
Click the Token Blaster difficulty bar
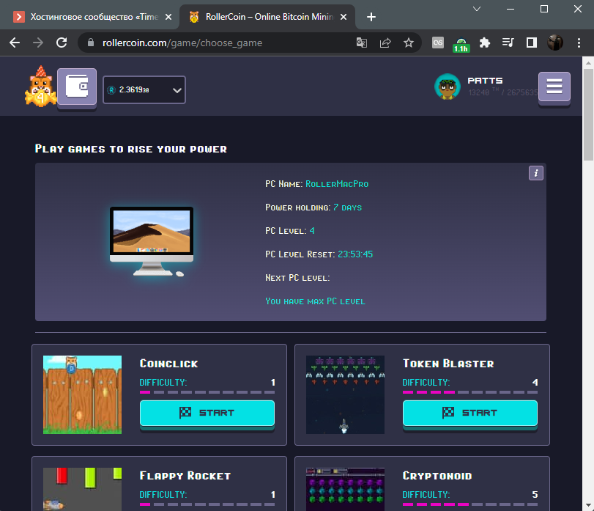point(469,392)
